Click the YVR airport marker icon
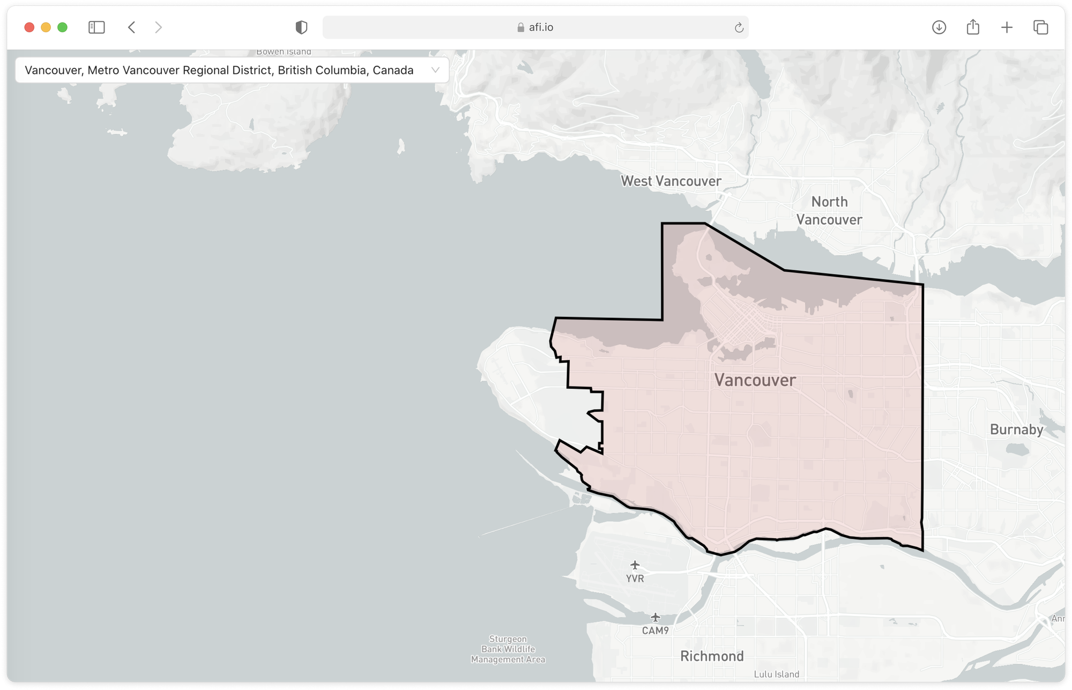Image resolution: width=1072 pixels, height=690 pixels. pyautogui.click(x=635, y=565)
